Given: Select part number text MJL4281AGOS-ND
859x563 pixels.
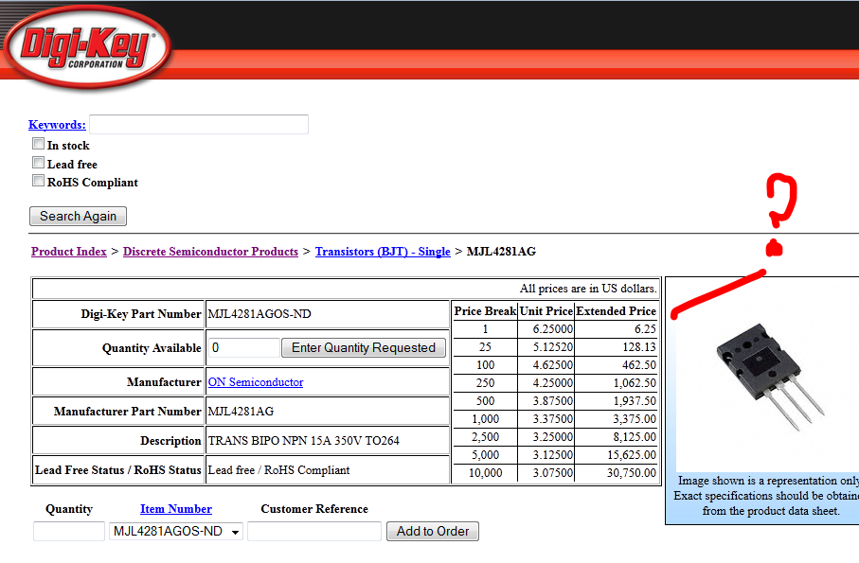Looking at the screenshot, I should (259, 314).
